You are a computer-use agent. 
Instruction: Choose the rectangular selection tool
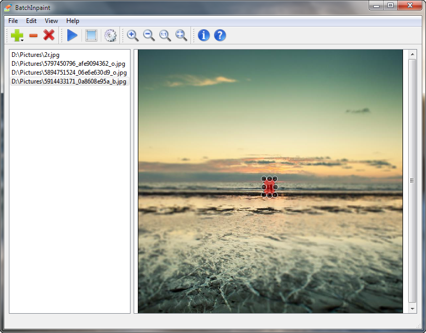91,35
